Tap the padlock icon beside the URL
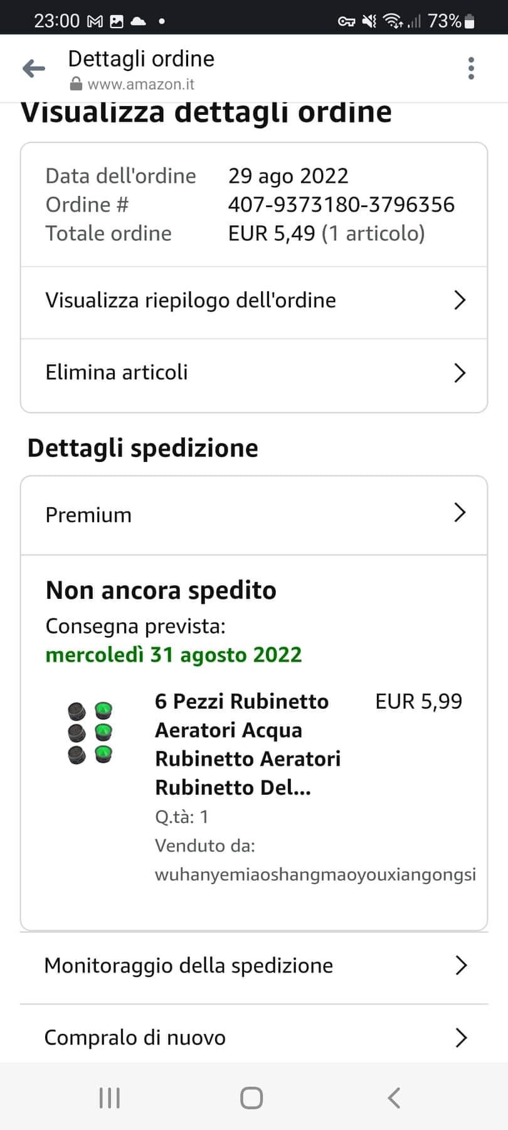The image size is (508, 1130). [76, 84]
